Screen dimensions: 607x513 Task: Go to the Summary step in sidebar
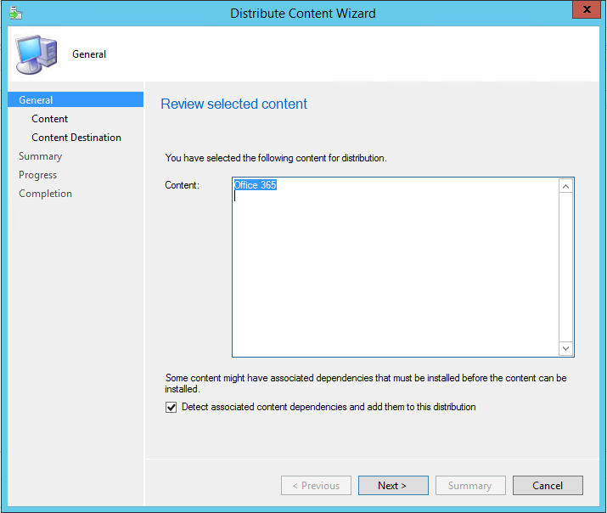[x=40, y=156]
